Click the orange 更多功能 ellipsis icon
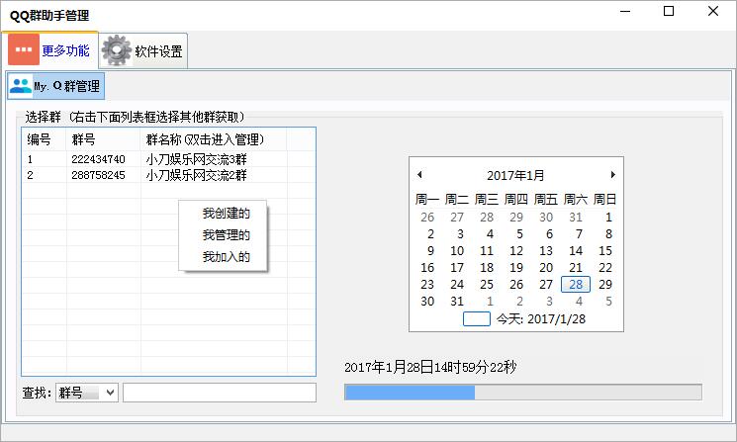737x442 pixels. click(24, 49)
